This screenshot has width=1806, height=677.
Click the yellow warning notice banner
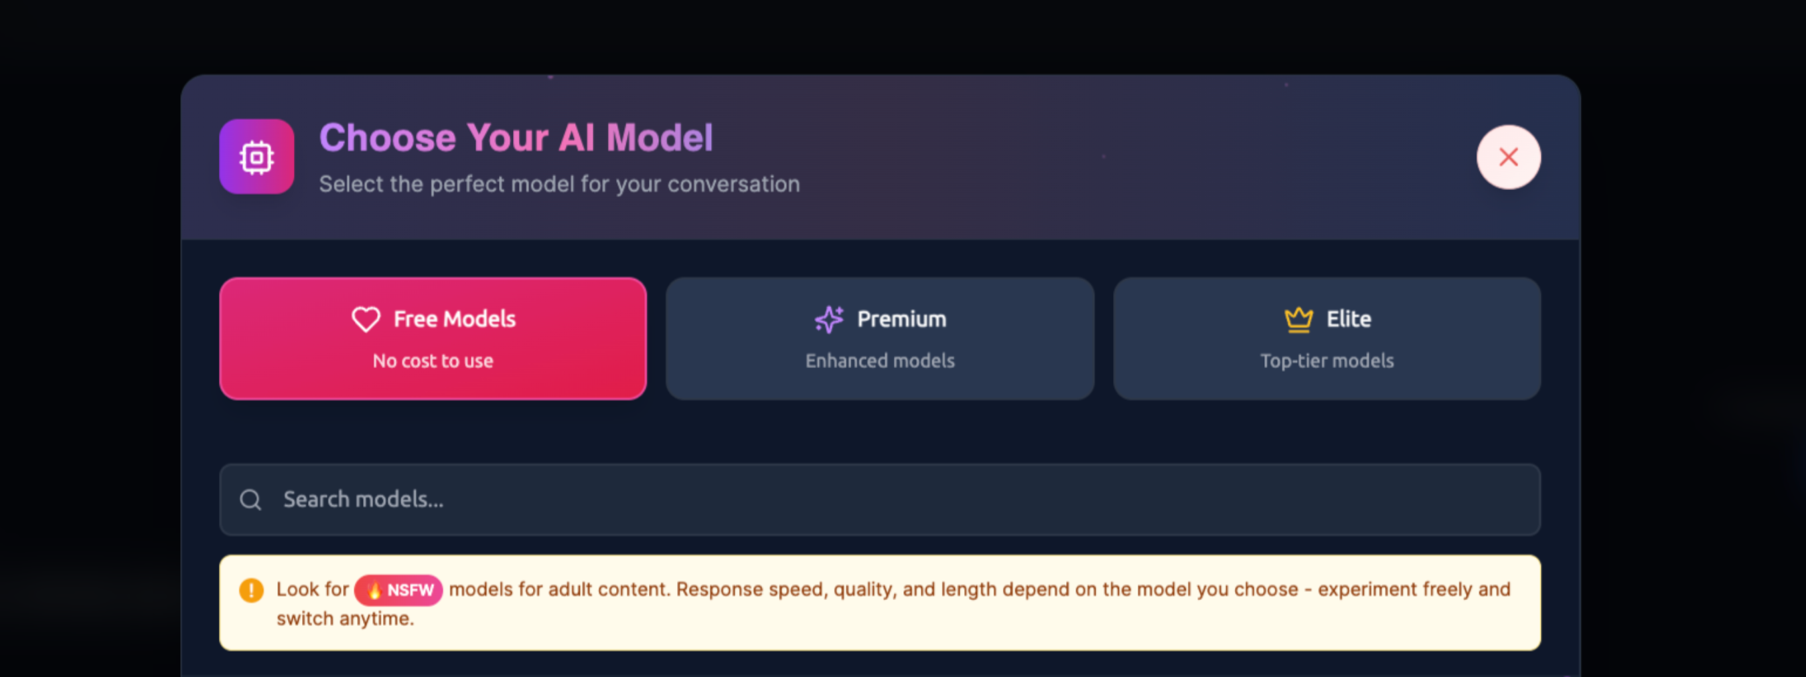[x=880, y=603]
